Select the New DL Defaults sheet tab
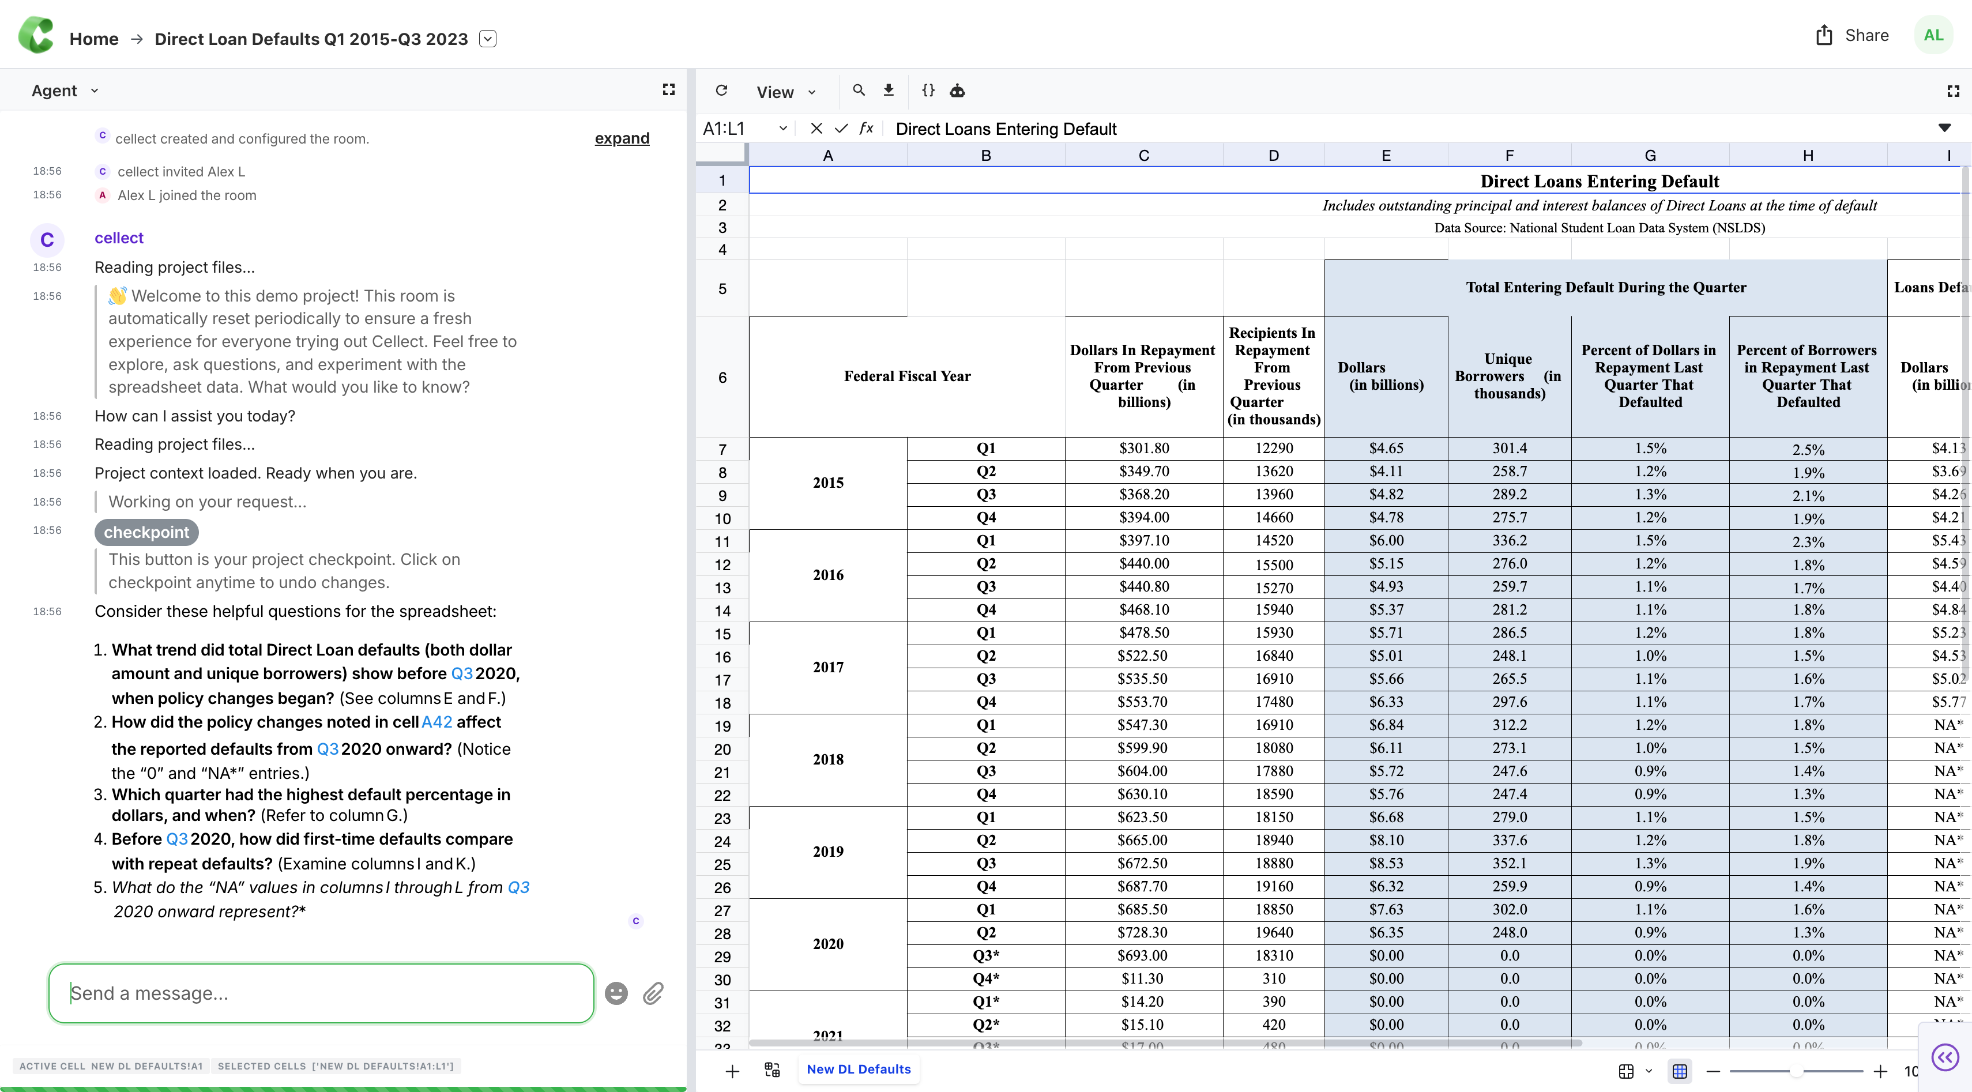This screenshot has width=1972, height=1092. point(858,1069)
